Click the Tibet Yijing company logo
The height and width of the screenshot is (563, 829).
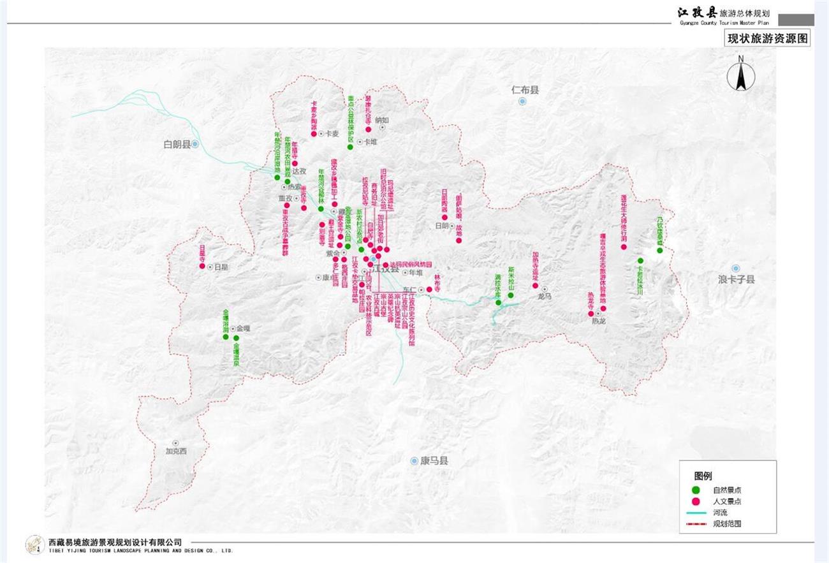click(x=34, y=545)
